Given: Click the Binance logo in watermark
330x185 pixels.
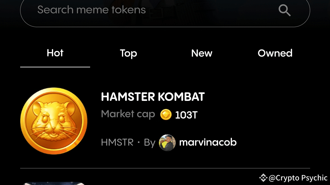Looking at the screenshot, I should (263, 178).
